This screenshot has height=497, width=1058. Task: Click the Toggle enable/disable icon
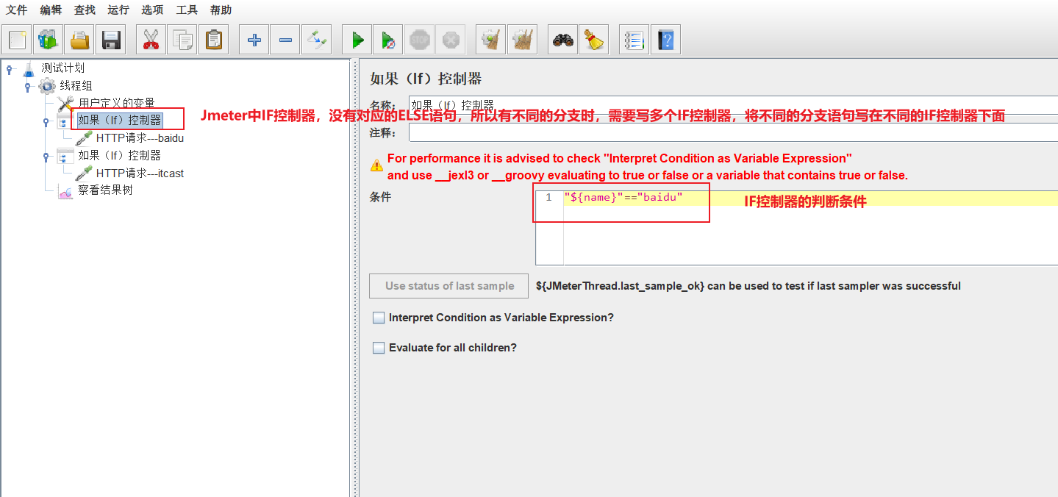(x=316, y=40)
